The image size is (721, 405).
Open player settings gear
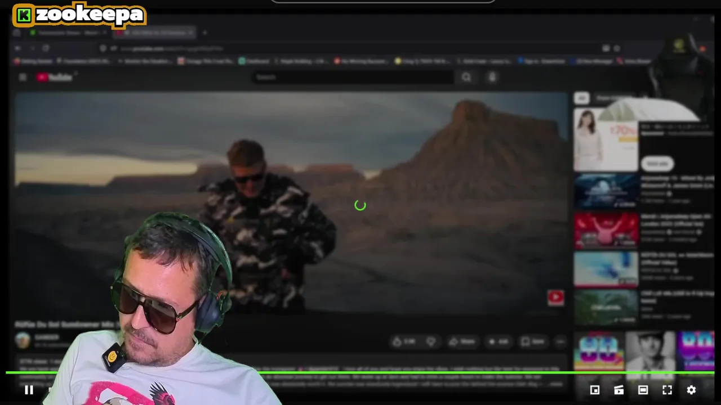(x=691, y=390)
